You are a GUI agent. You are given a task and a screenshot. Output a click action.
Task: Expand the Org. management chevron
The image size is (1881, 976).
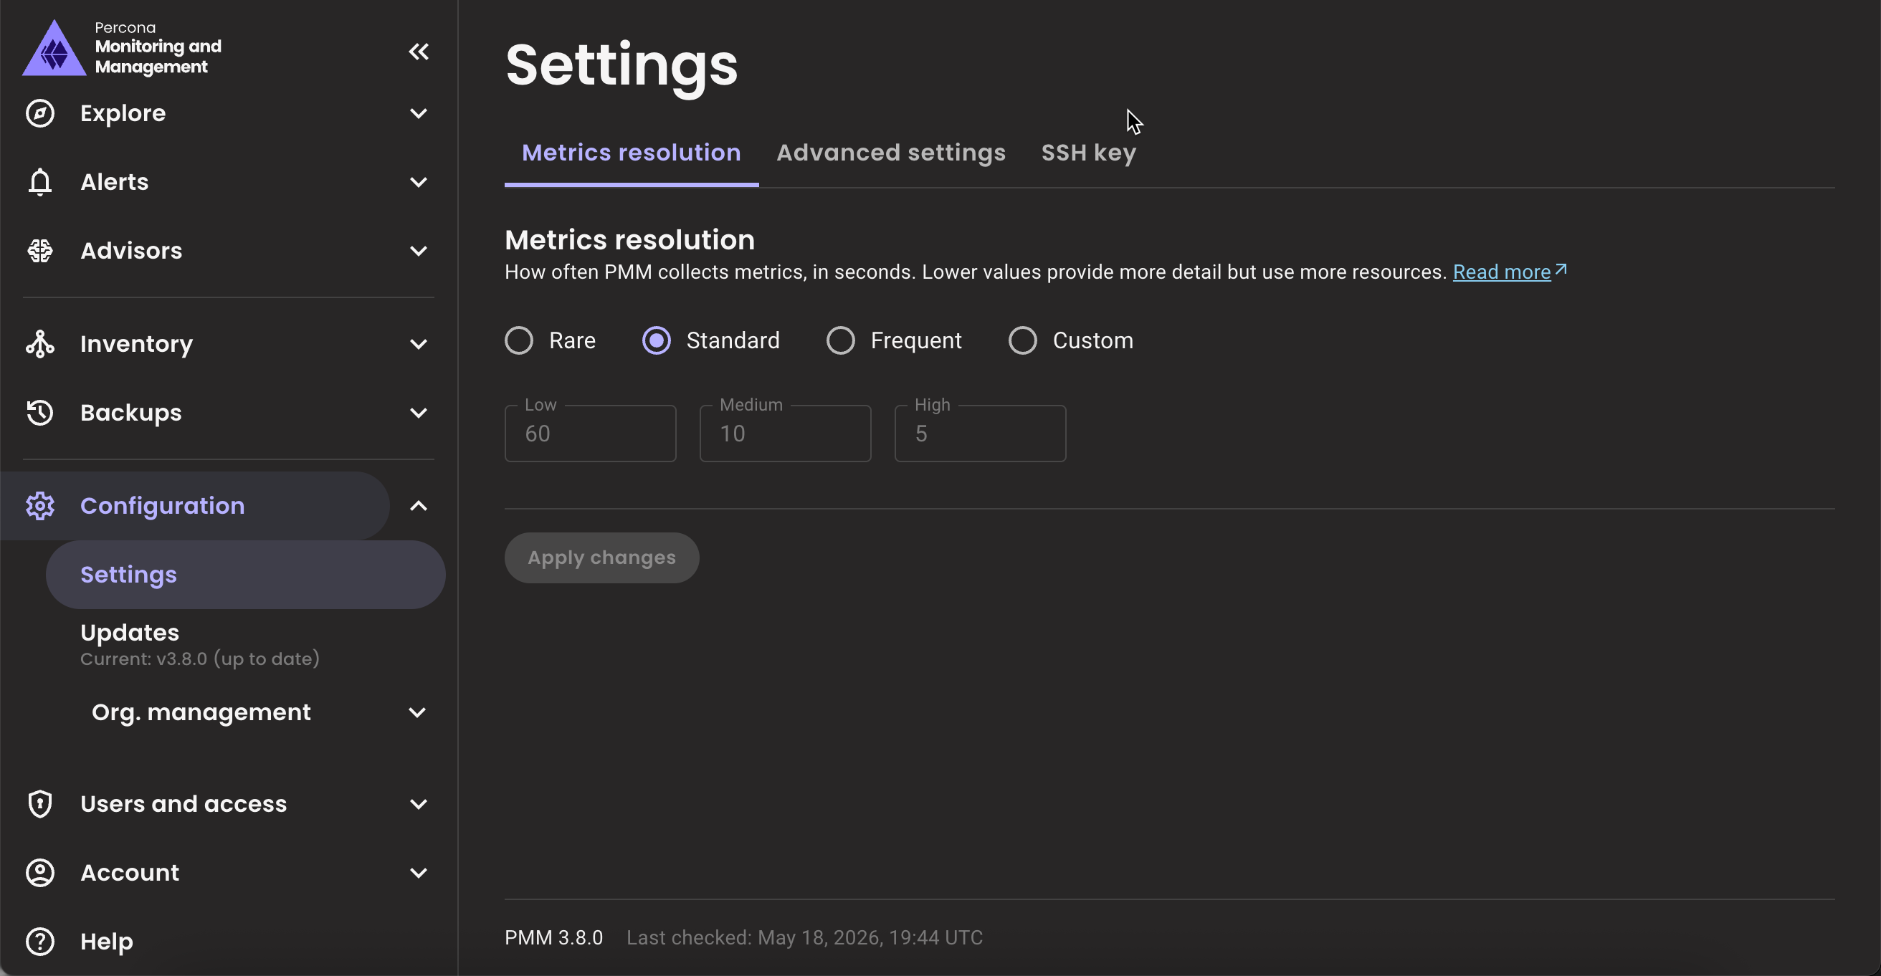[417, 712]
